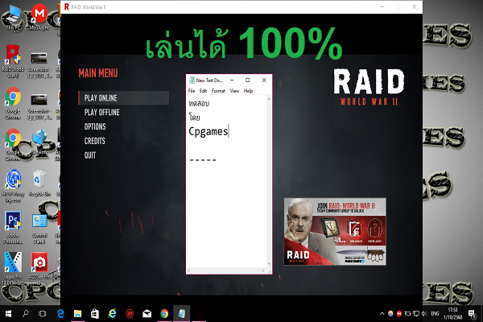The height and width of the screenshot is (322, 483).
Task: Open taskbar search magnifier
Action: (25, 314)
